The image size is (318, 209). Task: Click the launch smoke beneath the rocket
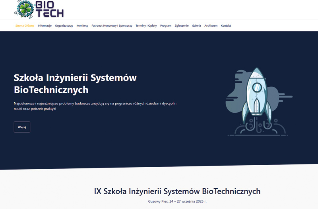tap(257, 127)
